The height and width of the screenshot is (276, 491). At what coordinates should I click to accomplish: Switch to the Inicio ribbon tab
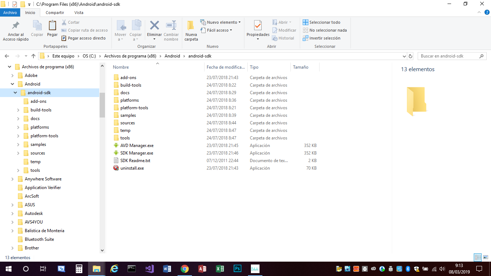tap(30, 13)
